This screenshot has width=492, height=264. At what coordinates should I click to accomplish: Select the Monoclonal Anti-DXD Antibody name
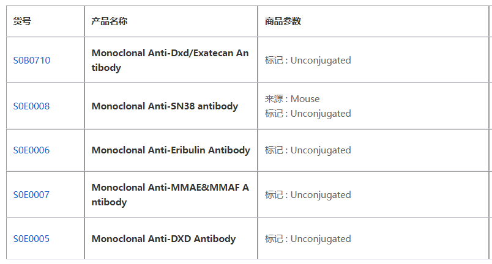coord(163,239)
